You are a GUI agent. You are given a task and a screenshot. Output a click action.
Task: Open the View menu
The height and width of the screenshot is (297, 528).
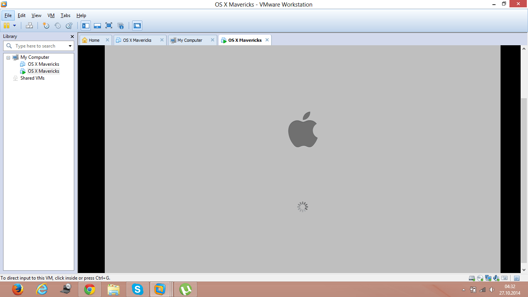pos(36,15)
